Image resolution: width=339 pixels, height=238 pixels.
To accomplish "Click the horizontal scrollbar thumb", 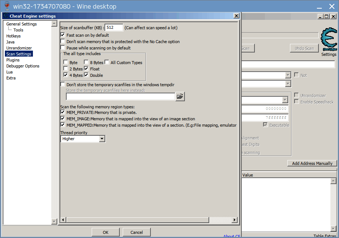I will tap(137, 220).
